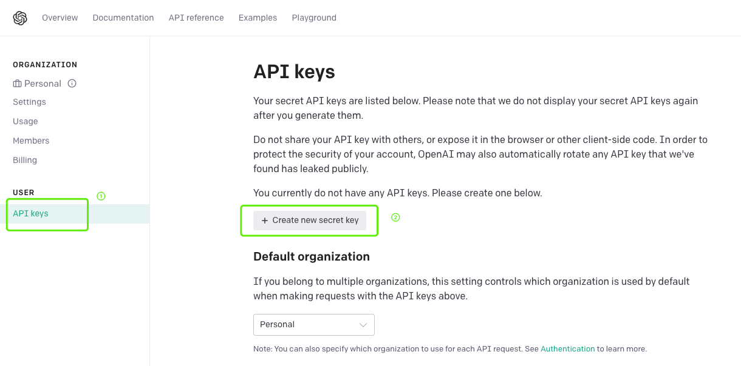The width and height of the screenshot is (741, 366).
Task: Click the briefcase icon next to Personal
Action: click(17, 84)
